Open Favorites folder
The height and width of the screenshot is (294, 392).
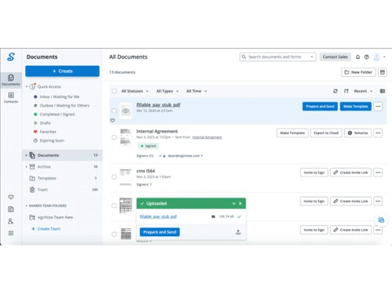click(x=48, y=132)
